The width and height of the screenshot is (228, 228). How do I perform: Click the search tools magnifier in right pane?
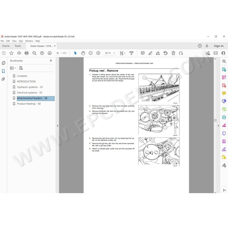[224, 61]
